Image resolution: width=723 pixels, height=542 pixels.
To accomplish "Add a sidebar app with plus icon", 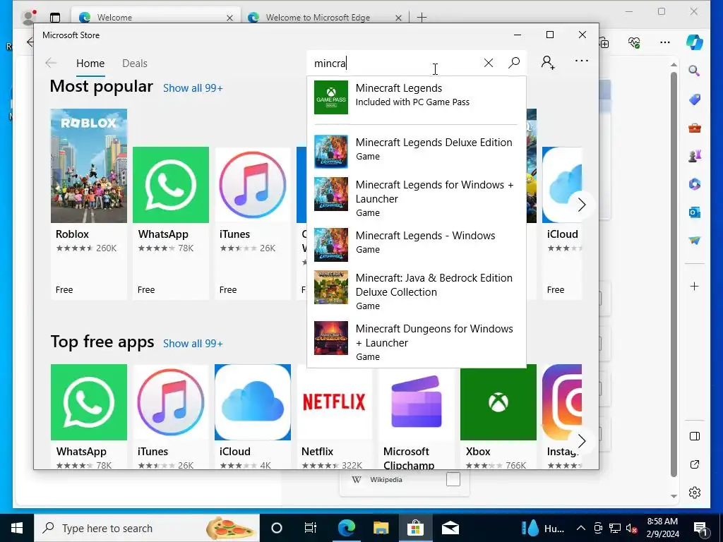I will (695, 287).
